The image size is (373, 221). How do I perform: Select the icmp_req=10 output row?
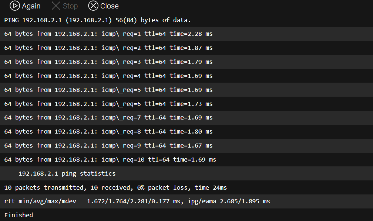186,160
